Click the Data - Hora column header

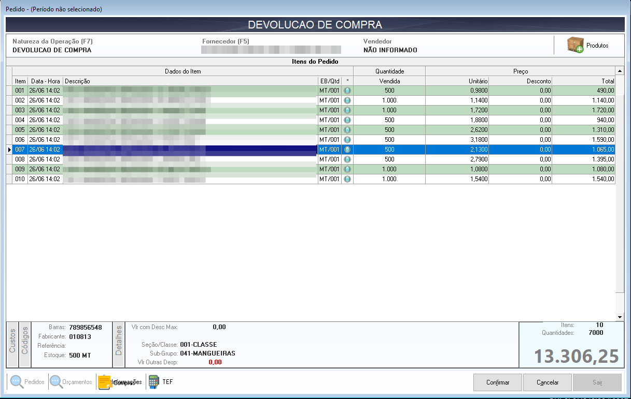(x=46, y=81)
